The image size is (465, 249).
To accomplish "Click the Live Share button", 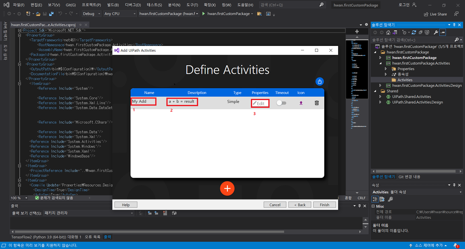I will (435, 14).
